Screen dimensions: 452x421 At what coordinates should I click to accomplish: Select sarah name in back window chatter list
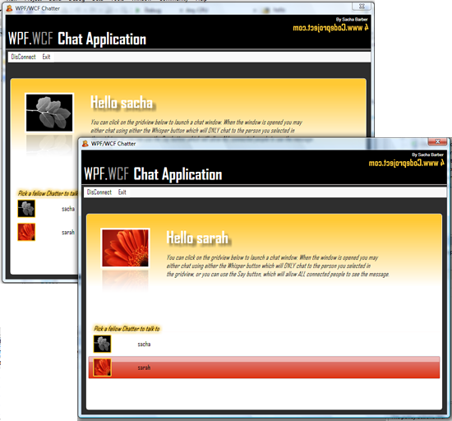tap(68, 232)
